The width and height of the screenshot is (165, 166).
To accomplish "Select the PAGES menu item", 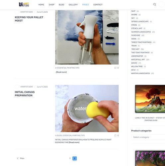I will pos(85,5).
